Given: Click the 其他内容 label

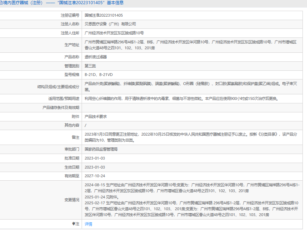Looking at the screenshot, I should pos(72,125).
